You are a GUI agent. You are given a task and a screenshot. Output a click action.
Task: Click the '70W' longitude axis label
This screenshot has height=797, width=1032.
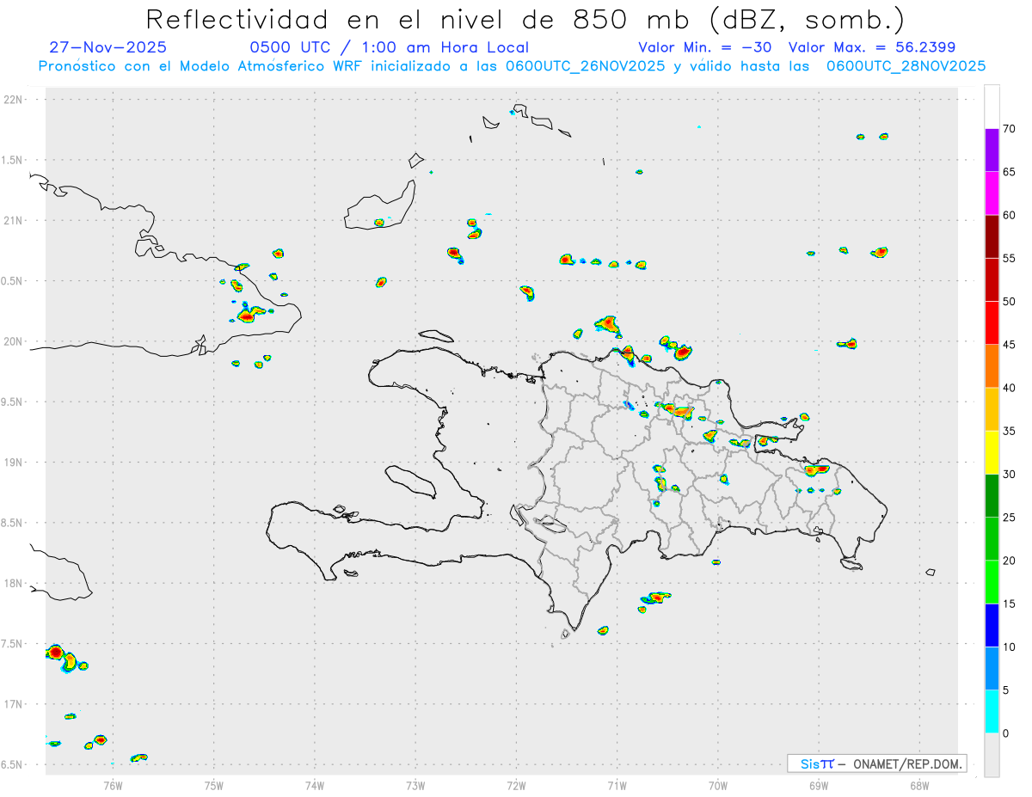tap(718, 785)
